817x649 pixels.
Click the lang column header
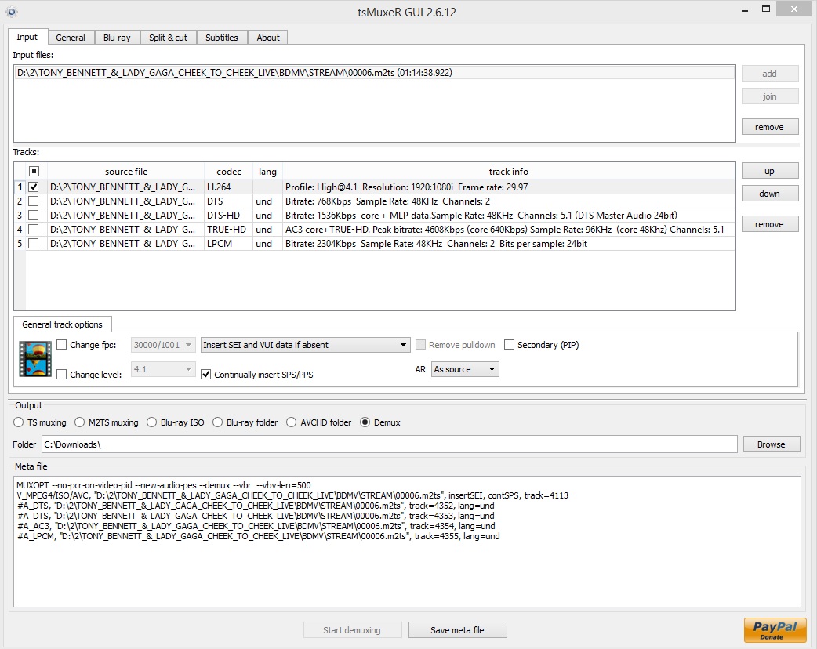click(x=267, y=172)
